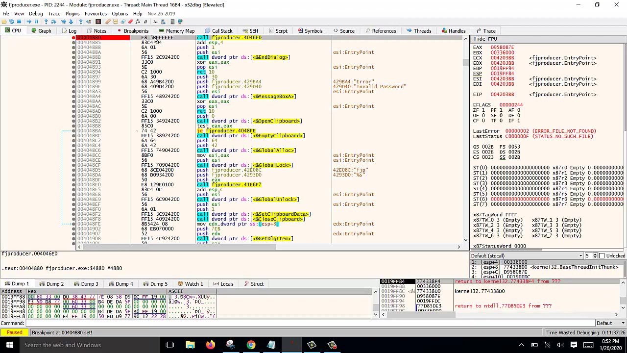Open the Patches bandage icon
The image size is (627, 353).
[108, 22]
